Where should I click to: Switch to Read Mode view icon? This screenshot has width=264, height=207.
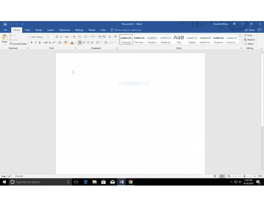pyautogui.click(x=215, y=176)
